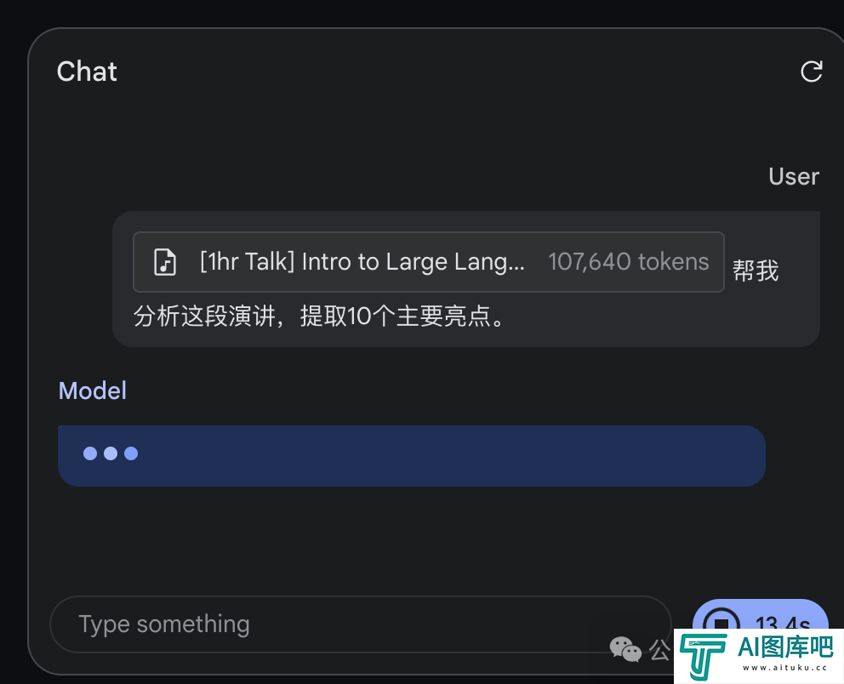Click the '公' text next to WeChat icon
Image resolution: width=844 pixels, height=684 pixels.
pos(660,650)
